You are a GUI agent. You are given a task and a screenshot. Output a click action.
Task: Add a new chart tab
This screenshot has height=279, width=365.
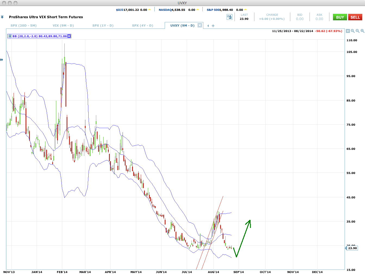(x=213, y=26)
